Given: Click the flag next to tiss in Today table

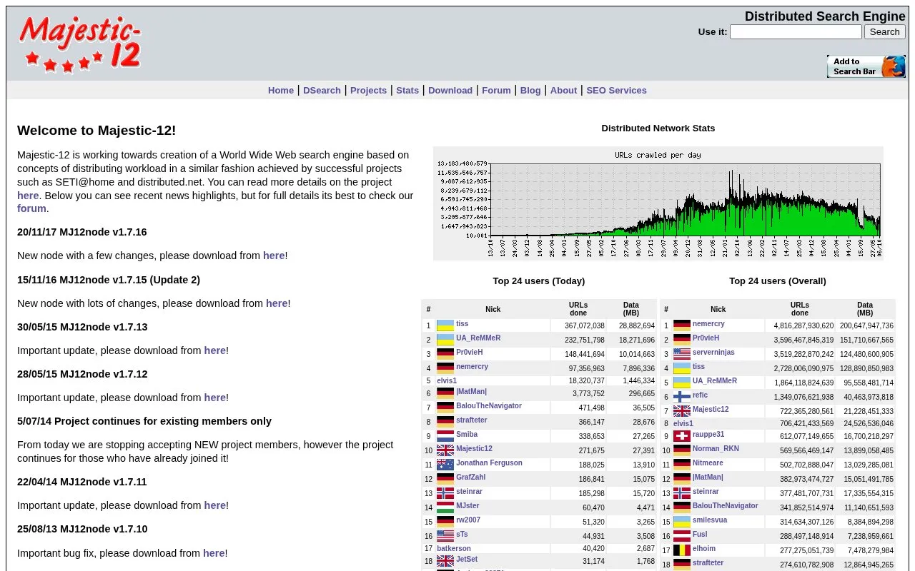Looking at the screenshot, I should pyautogui.click(x=445, y=325).
